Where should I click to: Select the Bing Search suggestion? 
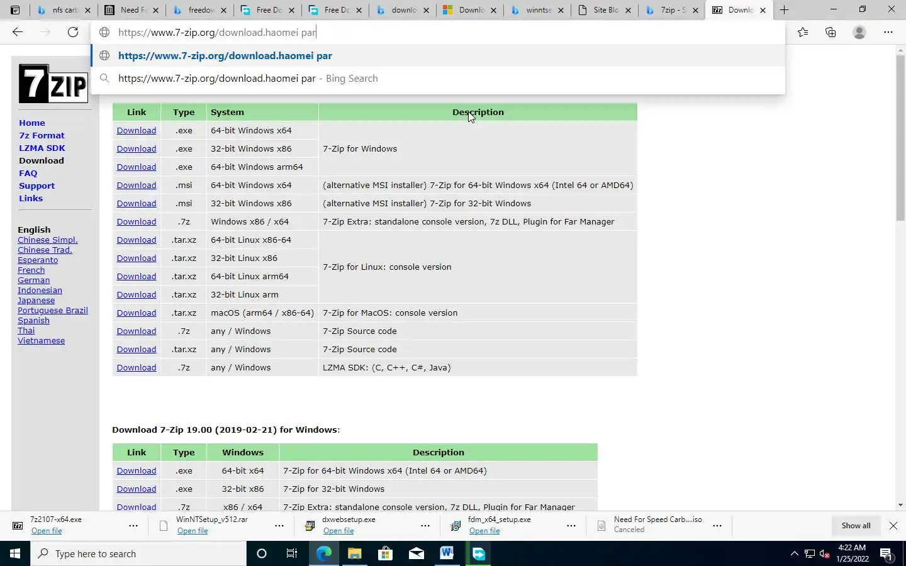tap(438, 78)
